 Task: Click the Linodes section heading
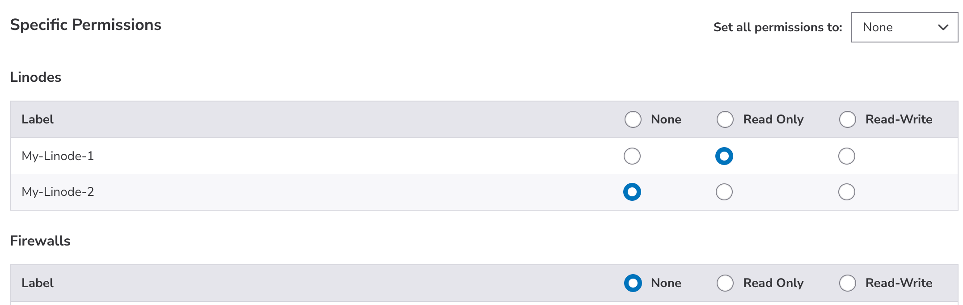[x=36, y=77]
